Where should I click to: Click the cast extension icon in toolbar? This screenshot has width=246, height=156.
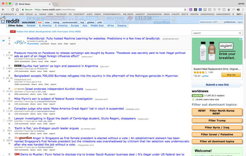pos(210,10)
